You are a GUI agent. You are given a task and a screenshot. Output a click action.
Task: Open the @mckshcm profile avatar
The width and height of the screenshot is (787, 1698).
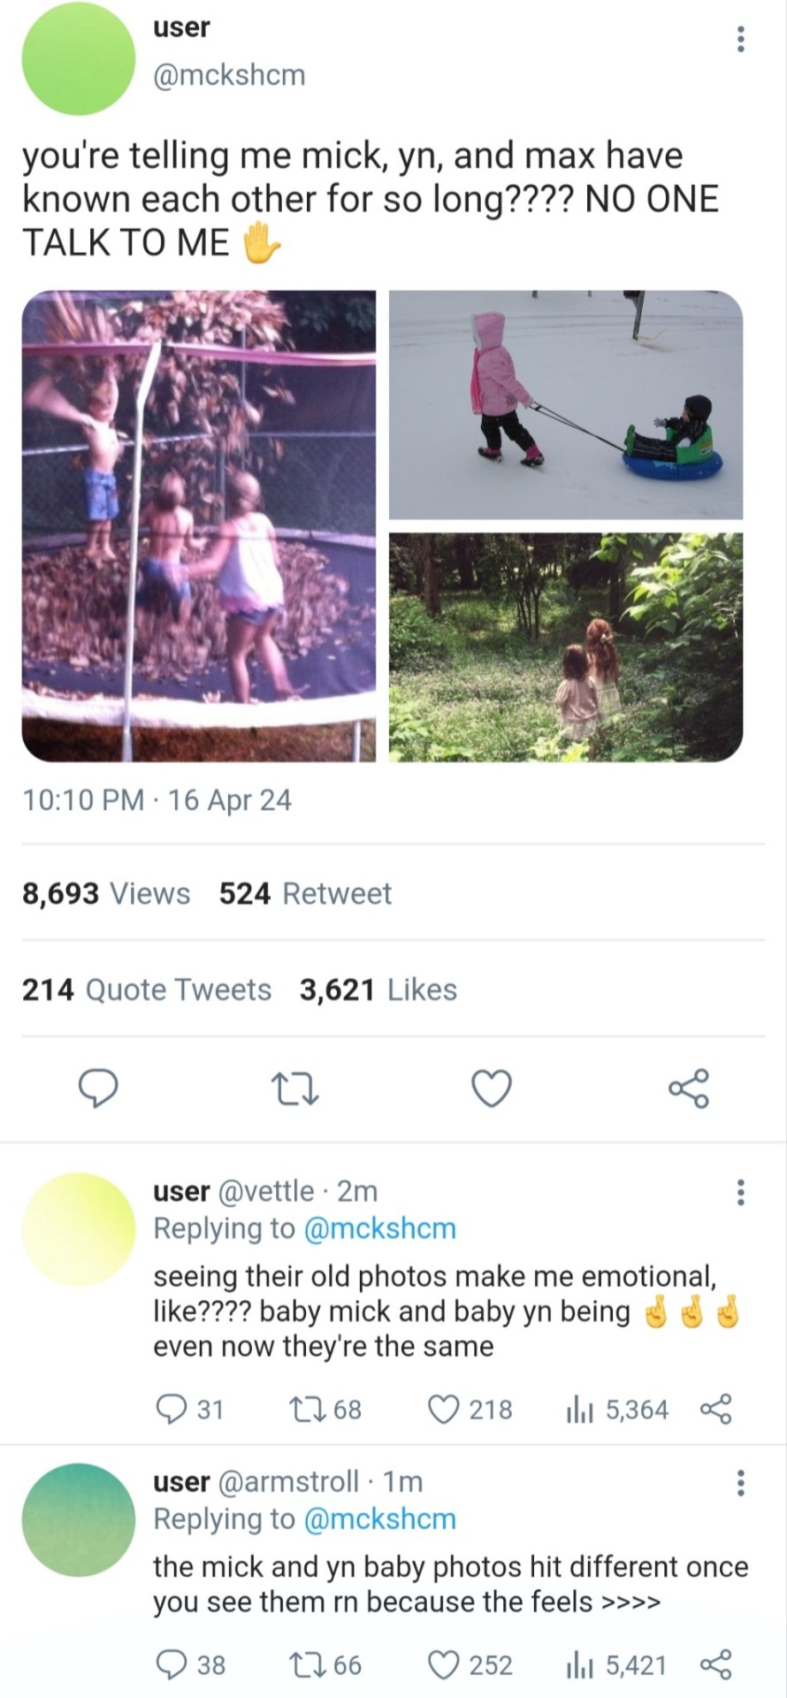tap(79, 59)
